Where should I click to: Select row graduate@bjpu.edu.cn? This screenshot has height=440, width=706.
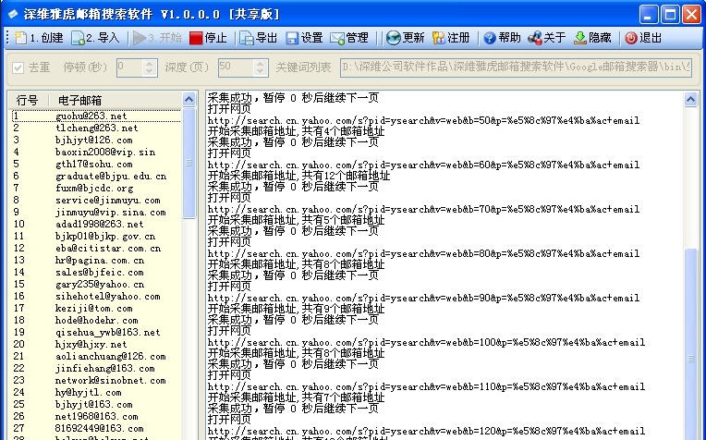pos(95,176)
